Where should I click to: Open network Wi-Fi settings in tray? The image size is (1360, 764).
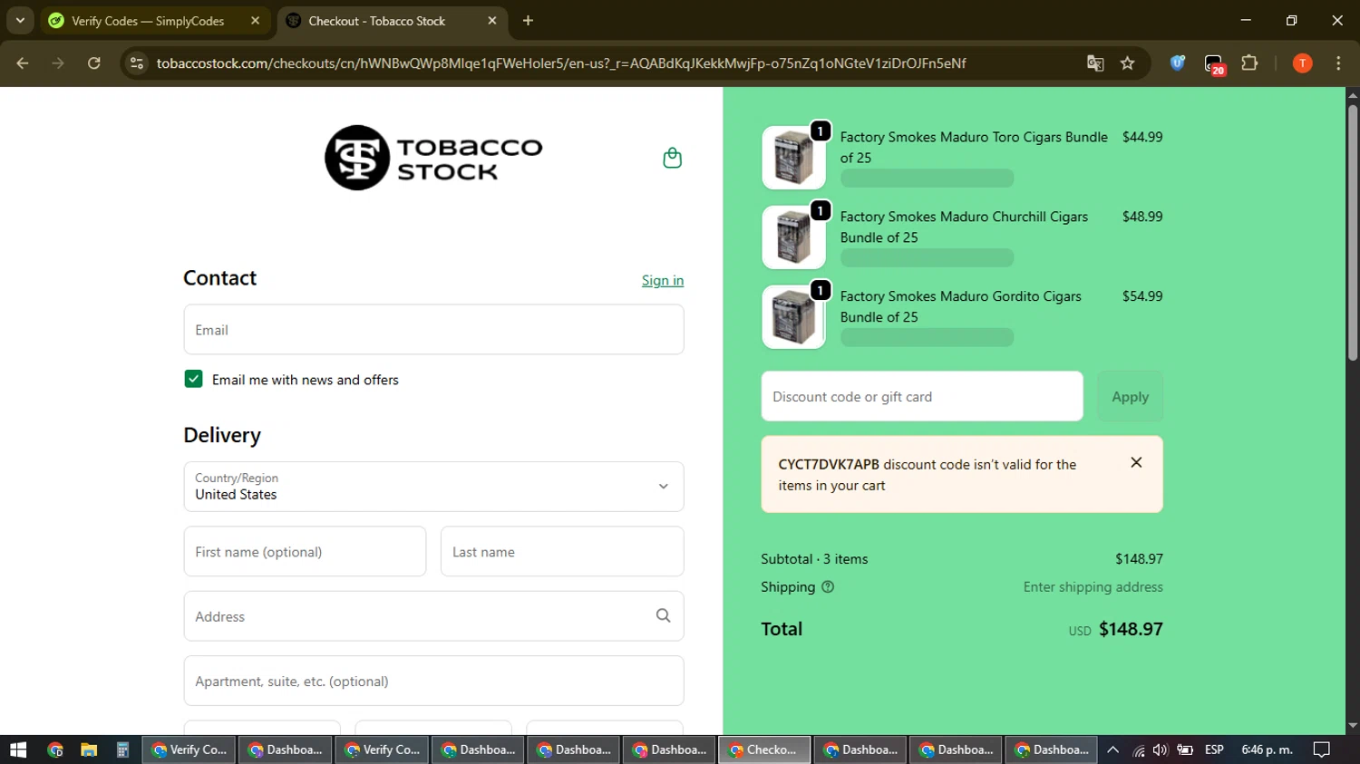pyautogui.click(x=1139, y=749)
